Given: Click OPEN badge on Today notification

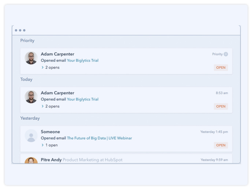Looking at the screenshot, I should tap(221, 106).
